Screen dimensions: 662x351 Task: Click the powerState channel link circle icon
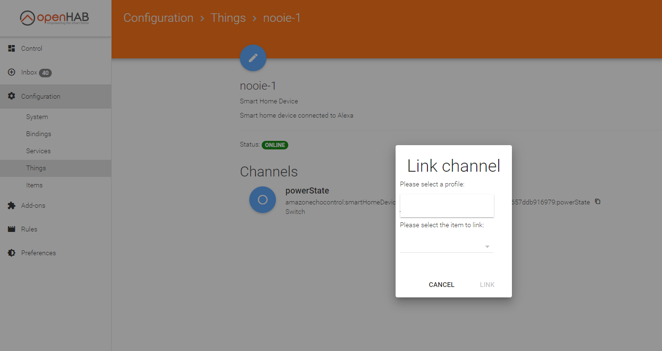pos(262,200)
